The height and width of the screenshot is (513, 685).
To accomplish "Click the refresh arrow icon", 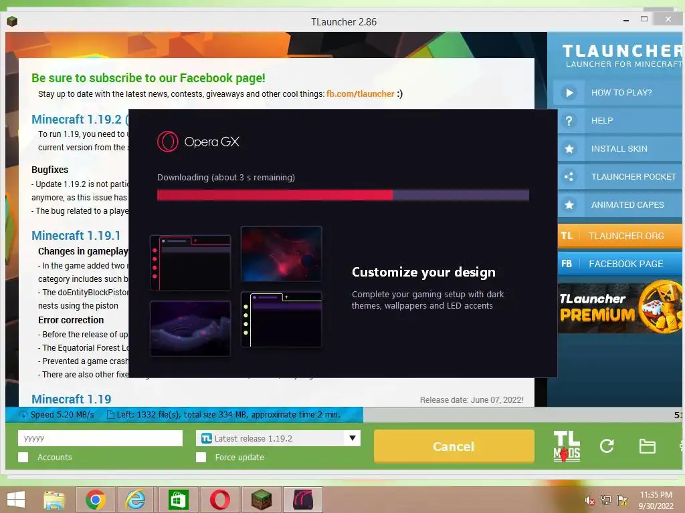I will click(x=607, y=446).
